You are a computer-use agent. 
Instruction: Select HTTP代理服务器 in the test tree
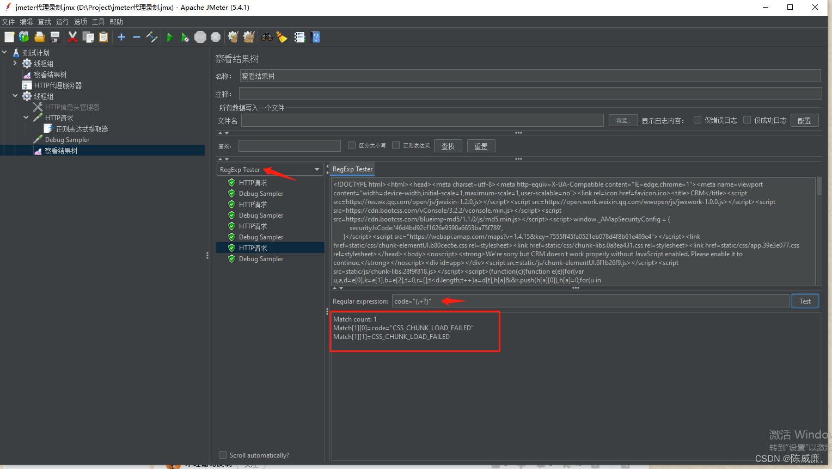tap(58, 85)
